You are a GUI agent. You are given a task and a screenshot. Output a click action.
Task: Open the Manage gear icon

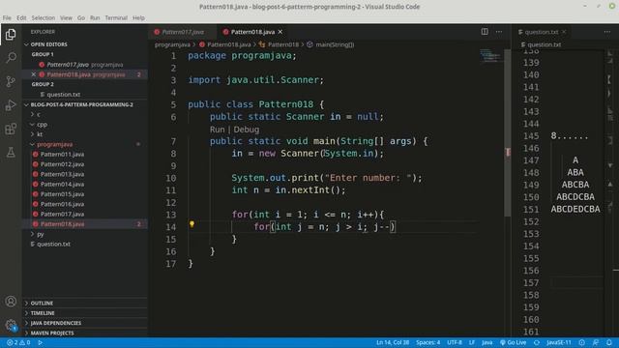tap(11, 325)
